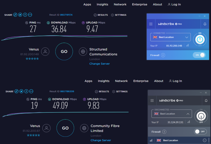211x144 pixels.
Task: Open Enterprise menu in lower navigation bar
Action: point(141,81)
